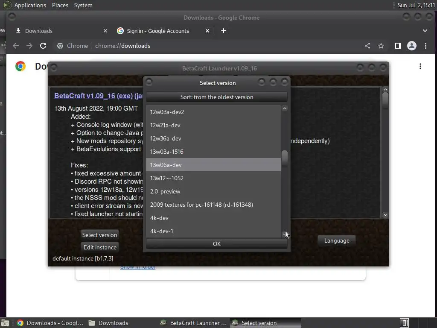Select version 4k-dev-1

(213, 231)
